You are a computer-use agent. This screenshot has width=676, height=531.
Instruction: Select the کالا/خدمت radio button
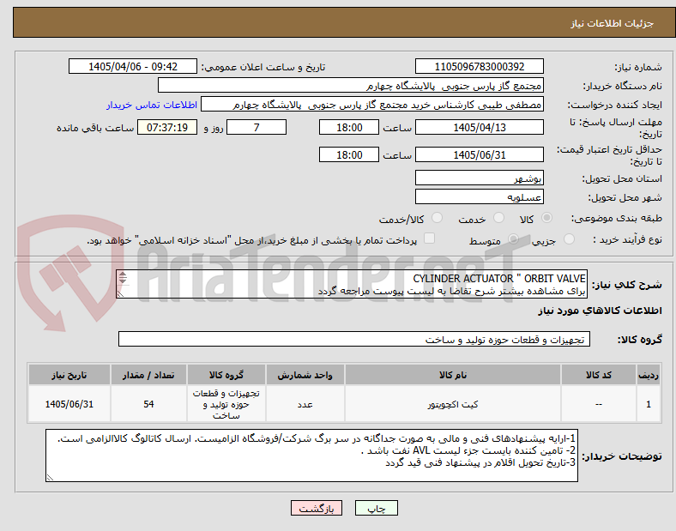pos(438,218)
